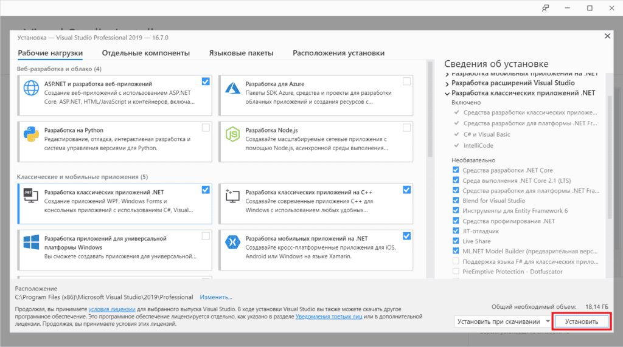Image resolution: width=623 pixels, height=347 pixels.
Task: Uncheck JIT-отладчик option
Action: point(456,231)
